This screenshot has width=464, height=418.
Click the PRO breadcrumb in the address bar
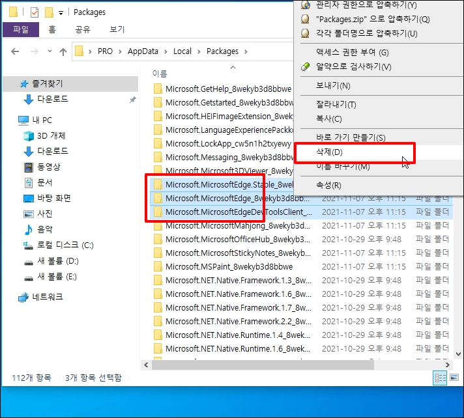pos(105,51)
